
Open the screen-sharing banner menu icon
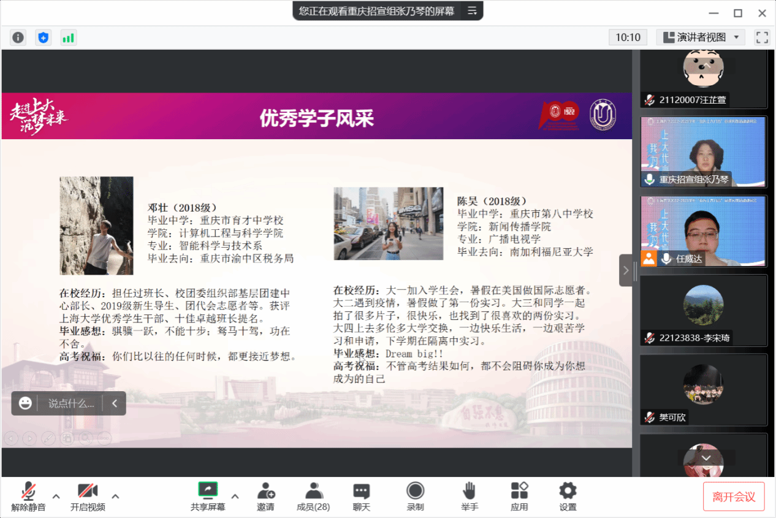click(472, 11)
